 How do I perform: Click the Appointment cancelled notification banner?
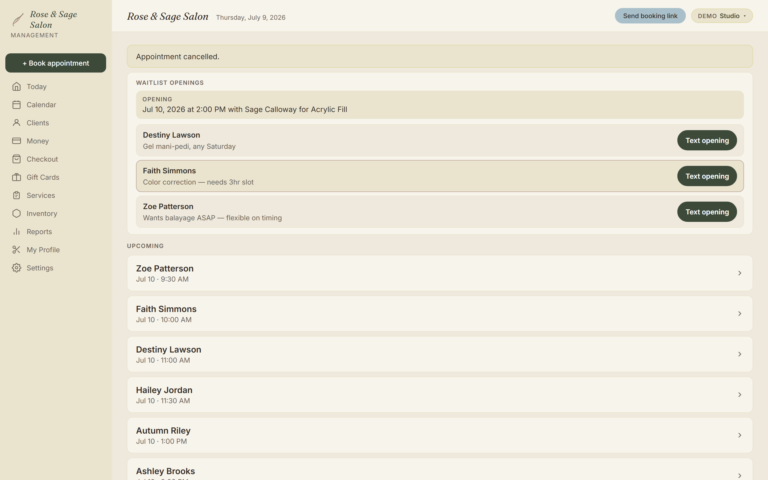point(440,56)
